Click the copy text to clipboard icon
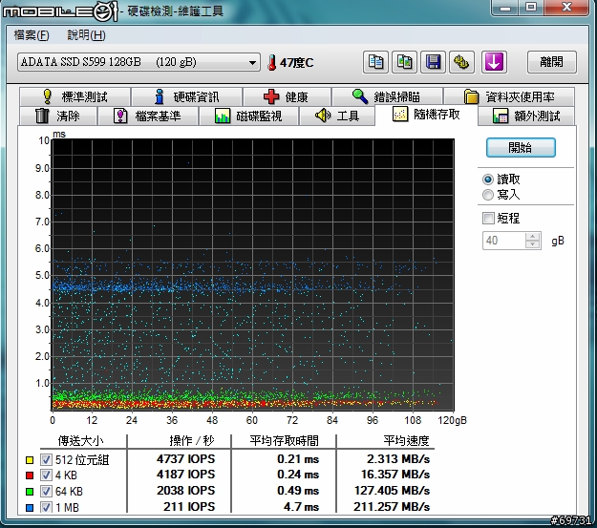Viewport: 597px width, 528px height. click(x=376, y=62)
